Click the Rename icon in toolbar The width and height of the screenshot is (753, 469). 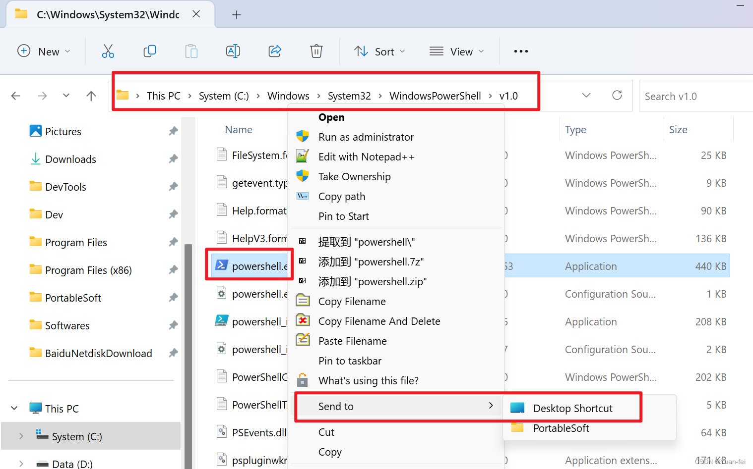(233, 51)
